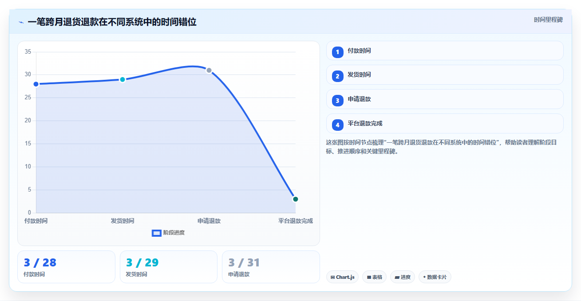Click the x-axis label 发货时间
Image resolution: width=581 pixels, height=301 pixels.
click(x=123, y=221)
